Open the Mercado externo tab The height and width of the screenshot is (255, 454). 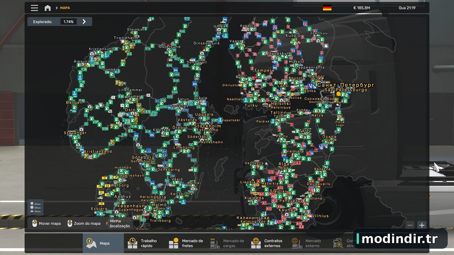[x=309, y=243]
